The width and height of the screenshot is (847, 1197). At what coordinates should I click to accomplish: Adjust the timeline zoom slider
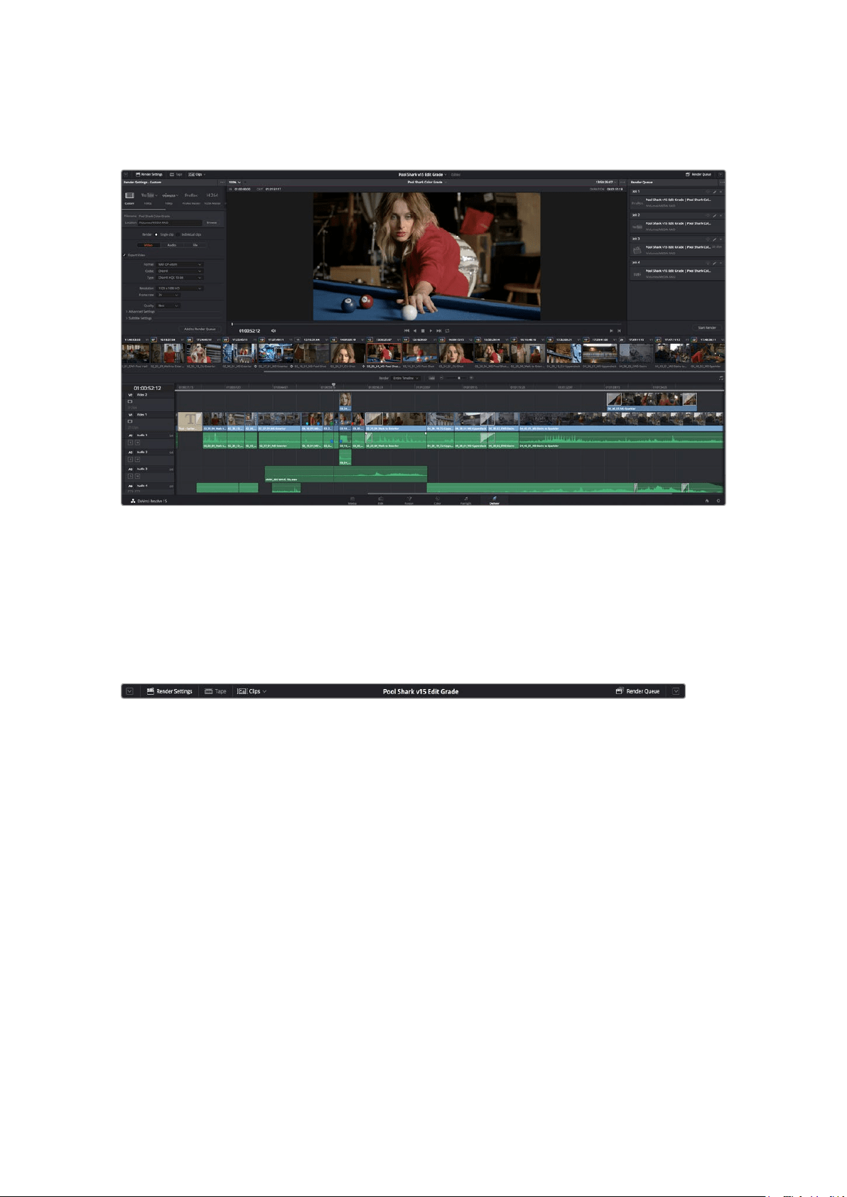click(x=458, y=378)
